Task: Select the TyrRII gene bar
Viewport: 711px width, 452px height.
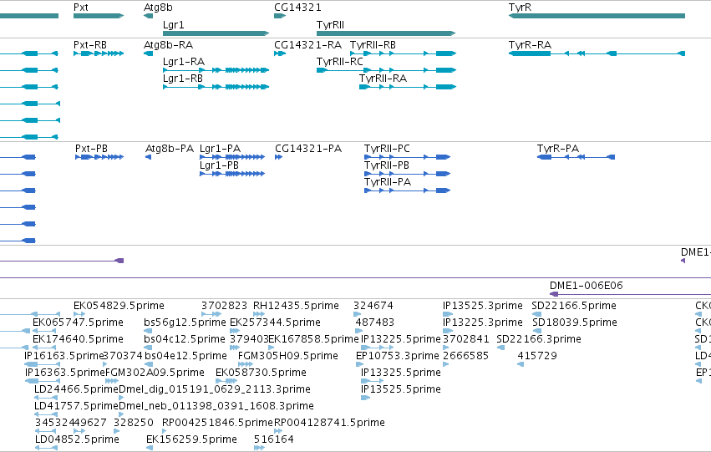Action: (x=386, y=33)
